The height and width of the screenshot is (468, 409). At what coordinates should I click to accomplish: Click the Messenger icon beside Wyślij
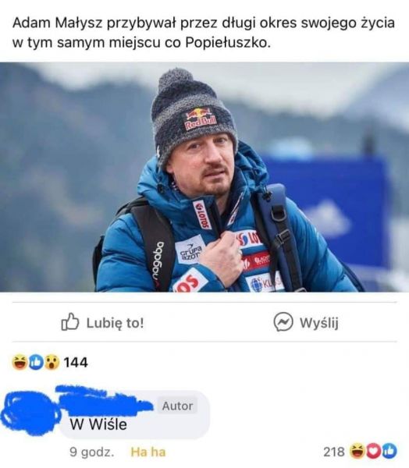click(283, 321)
